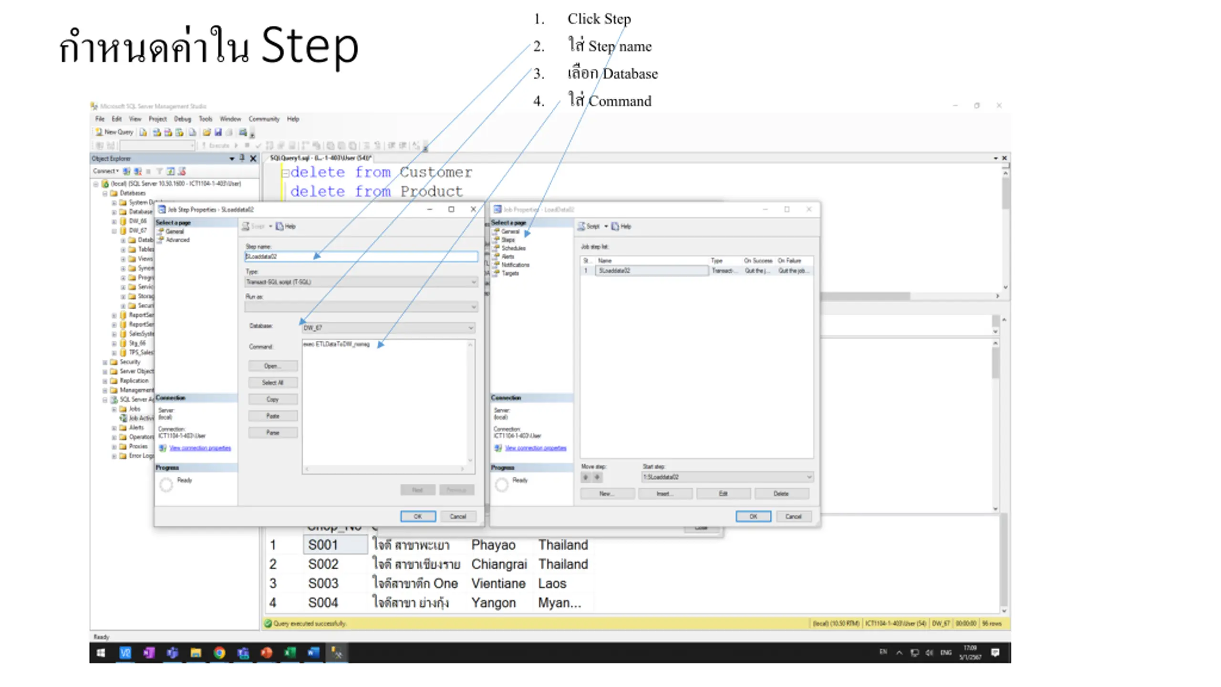The height and width of the screenshot is (687, 1221).
Task: Open the Start step dropdown
Action: [x=727, y=477]
